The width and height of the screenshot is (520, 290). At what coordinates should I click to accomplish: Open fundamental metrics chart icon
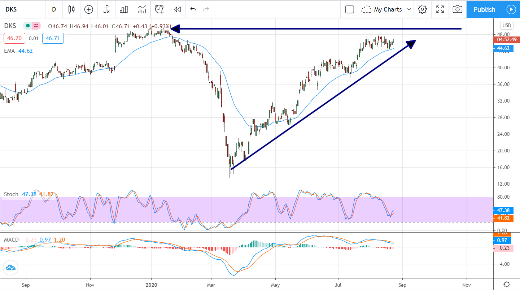coord(141,9)
